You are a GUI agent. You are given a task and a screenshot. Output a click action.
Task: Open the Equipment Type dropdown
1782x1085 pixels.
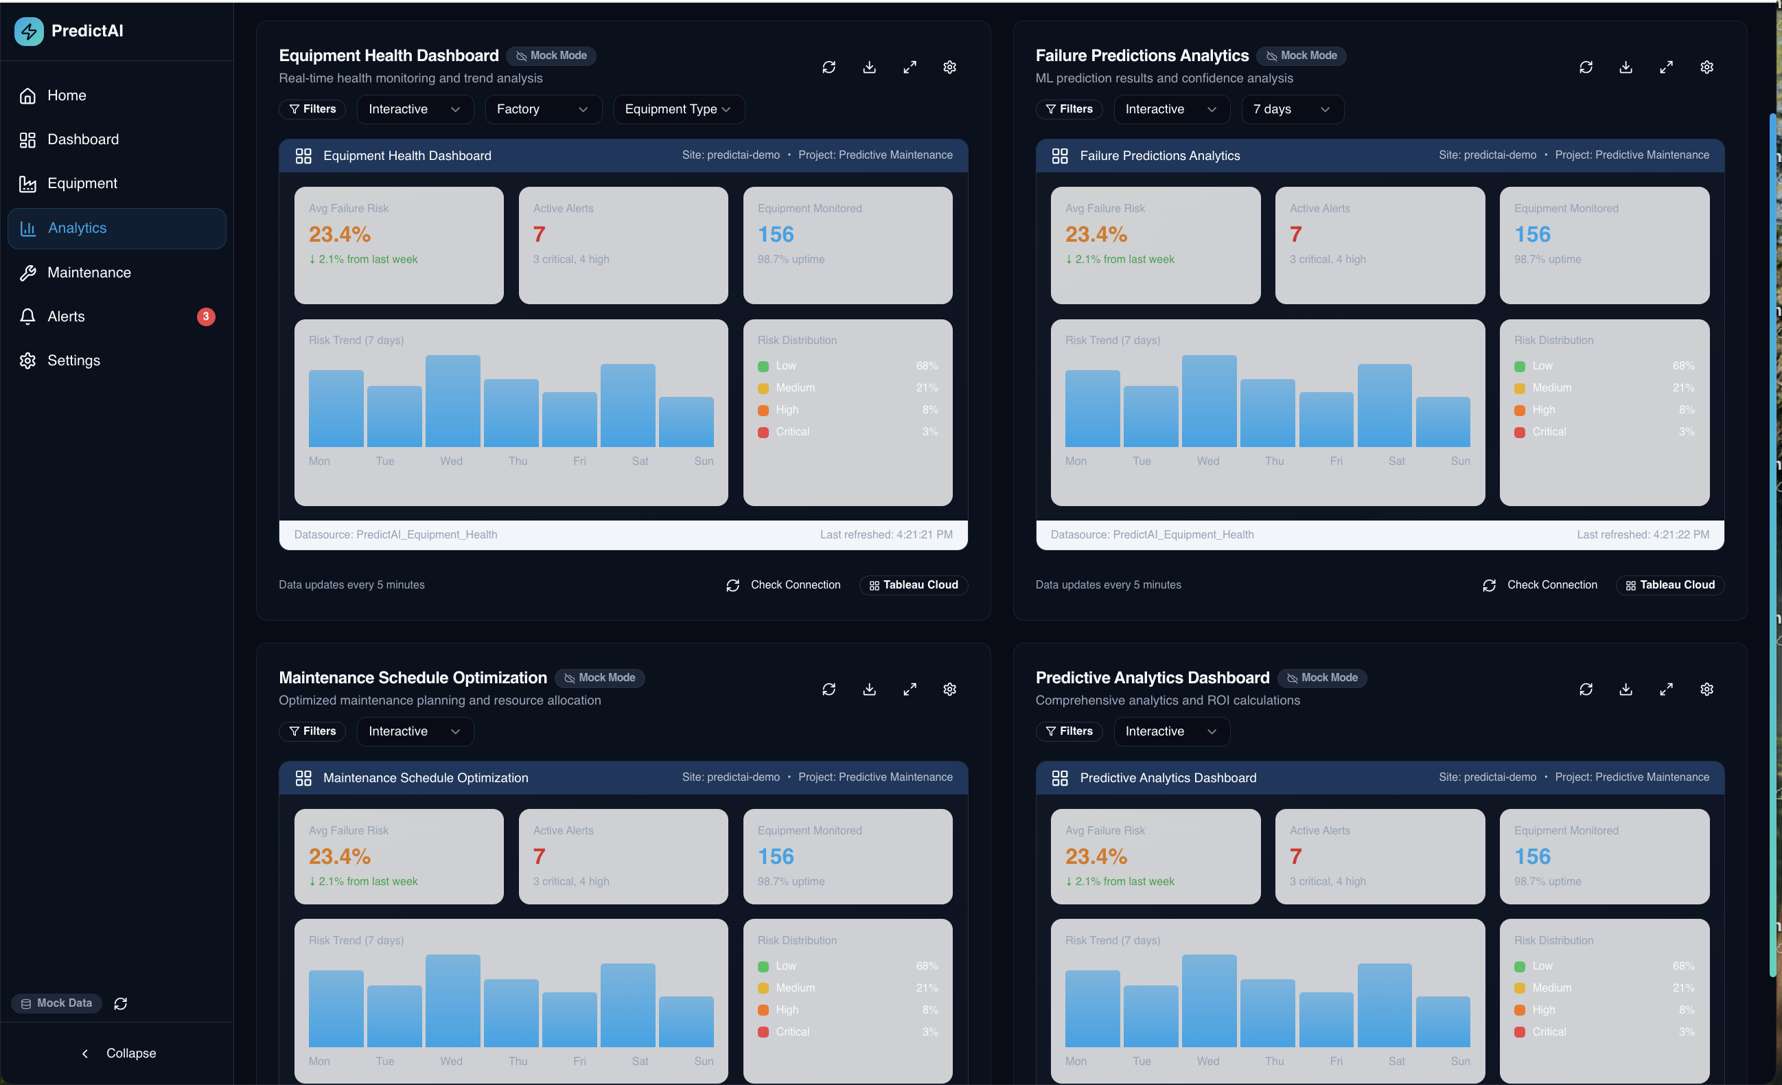pyautogui.click(x=678, y=109)
